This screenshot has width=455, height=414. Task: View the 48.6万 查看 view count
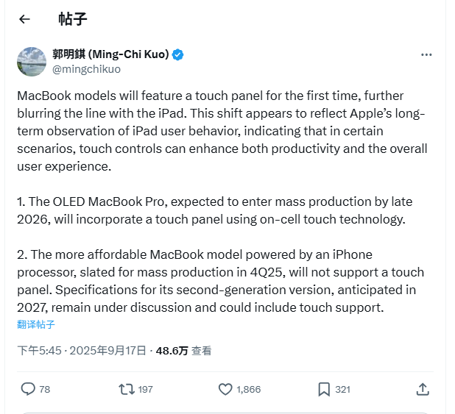pos(183,351)
